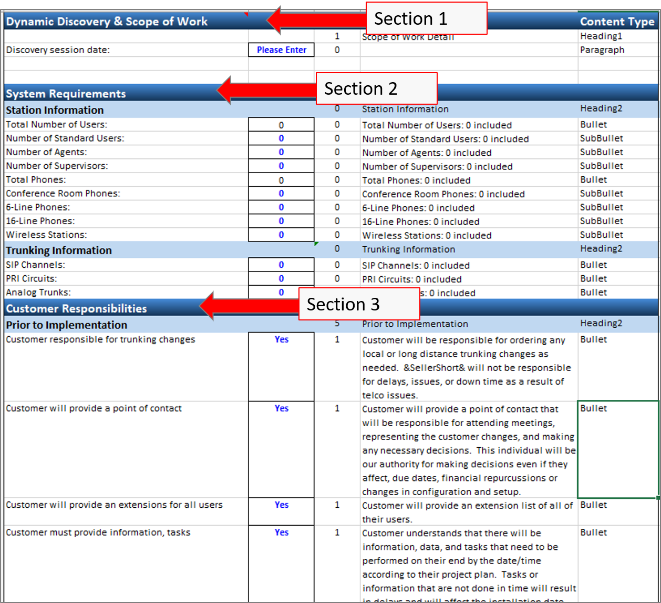Select the SIP Channels value cell
Screen dimensions: 661x603
[x=281, y=265]
